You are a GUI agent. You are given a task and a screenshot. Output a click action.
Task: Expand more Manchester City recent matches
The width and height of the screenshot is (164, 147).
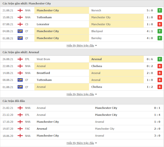pos(81,46)
